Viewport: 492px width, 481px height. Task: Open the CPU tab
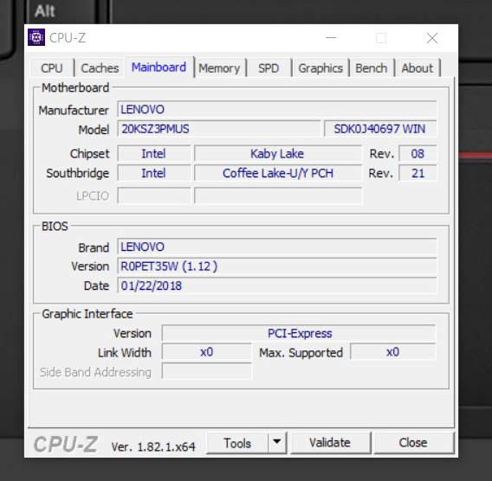52,68
